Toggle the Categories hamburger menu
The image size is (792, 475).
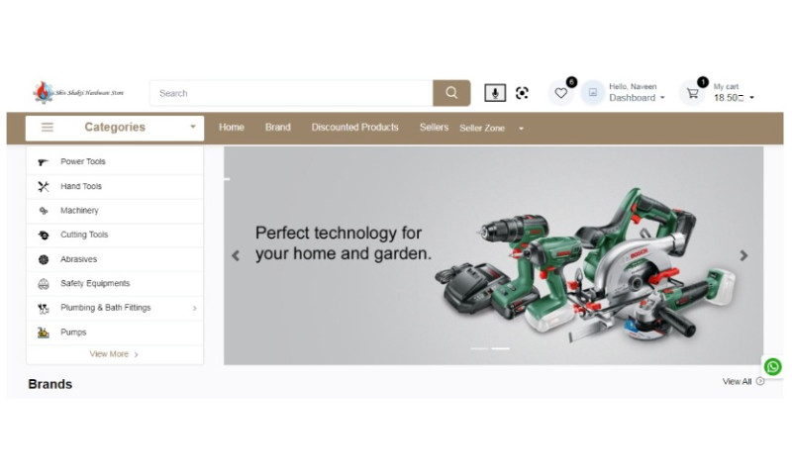(48, 128)
